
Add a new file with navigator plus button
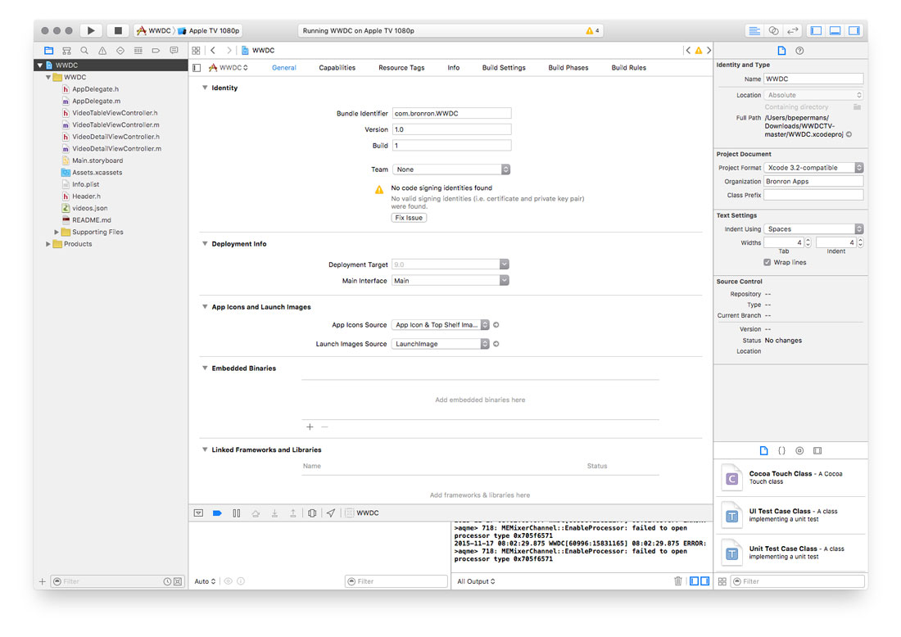pos(42,581)
